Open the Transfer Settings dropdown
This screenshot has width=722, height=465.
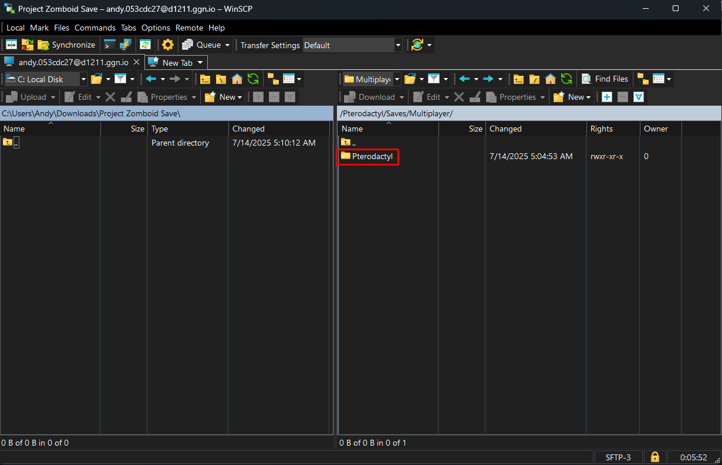coord(398,45)
